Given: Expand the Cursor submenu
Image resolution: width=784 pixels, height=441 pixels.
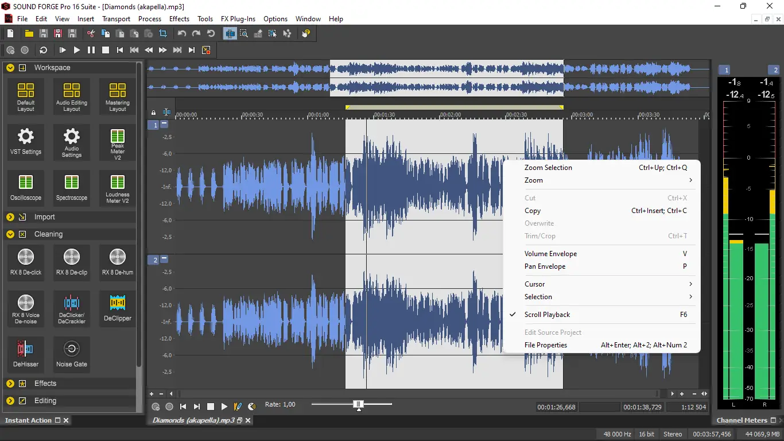Looking at the screenshot, I should tap(534, 284).
